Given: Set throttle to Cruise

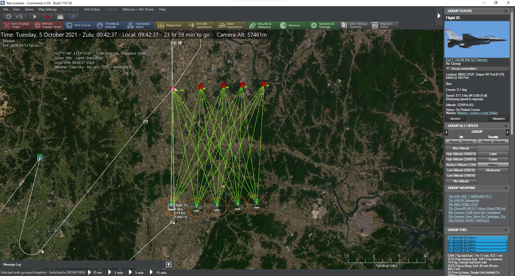Looking at the screenshot, I should 493,159.
